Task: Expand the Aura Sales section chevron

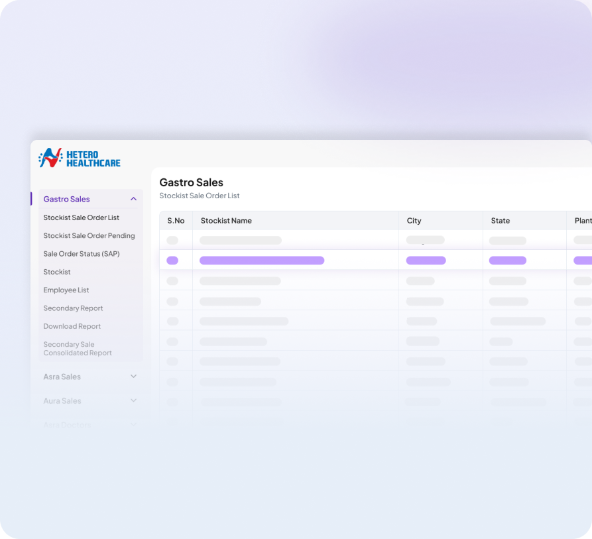Action: point(134,400)
